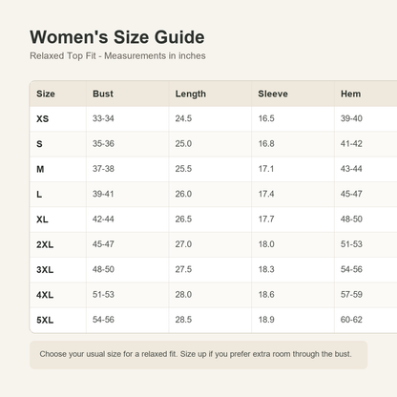Click the 3XL size row label
This screenshot has height=397, width=397.
(x=45, y=270)
